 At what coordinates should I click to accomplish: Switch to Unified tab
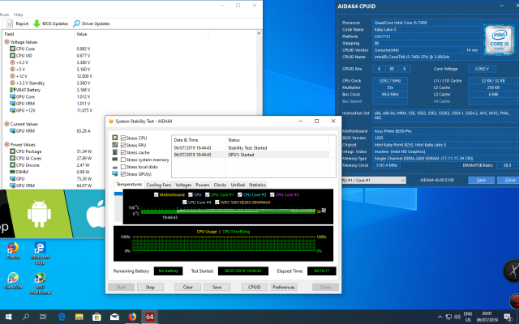coord(238,185)
